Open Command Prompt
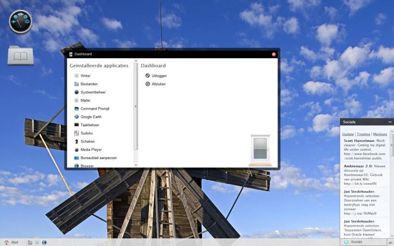Image resolution: width=394 pixels, height=246 pixels. [94, 109]
